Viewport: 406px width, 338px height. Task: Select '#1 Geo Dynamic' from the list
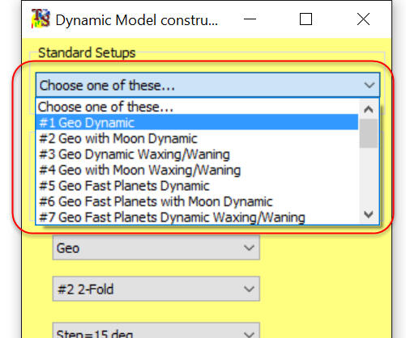197,123
